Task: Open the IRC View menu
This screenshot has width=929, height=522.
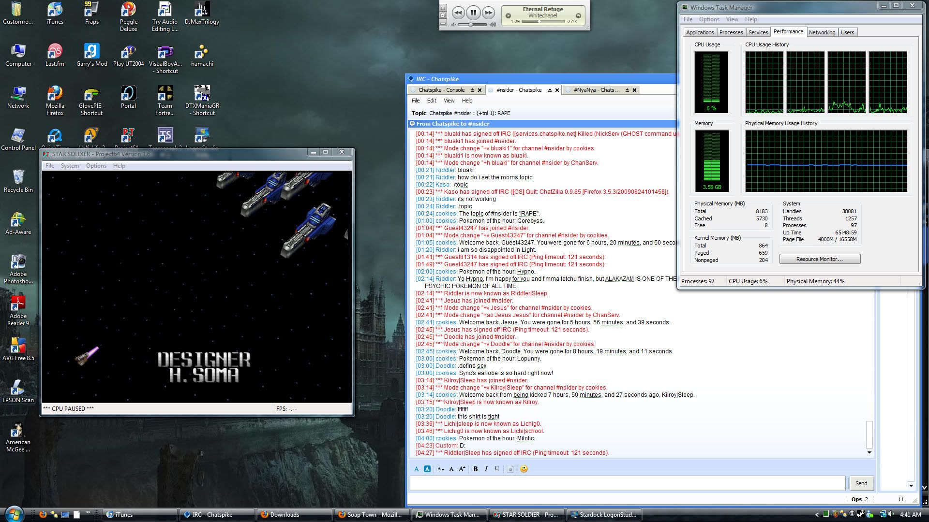Action: (449, 101)
